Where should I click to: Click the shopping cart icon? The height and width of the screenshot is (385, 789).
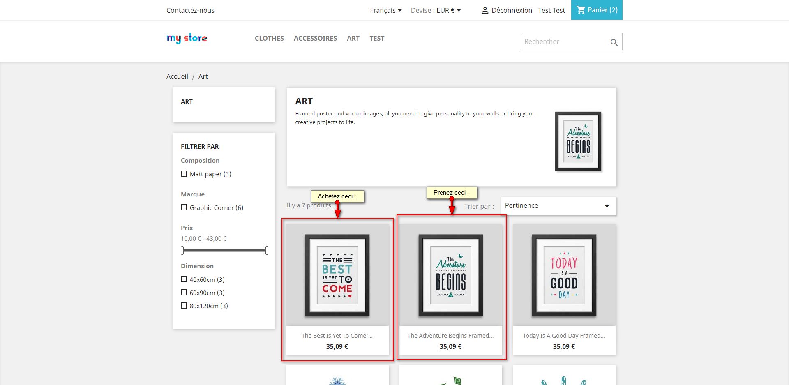click(581, 10)
